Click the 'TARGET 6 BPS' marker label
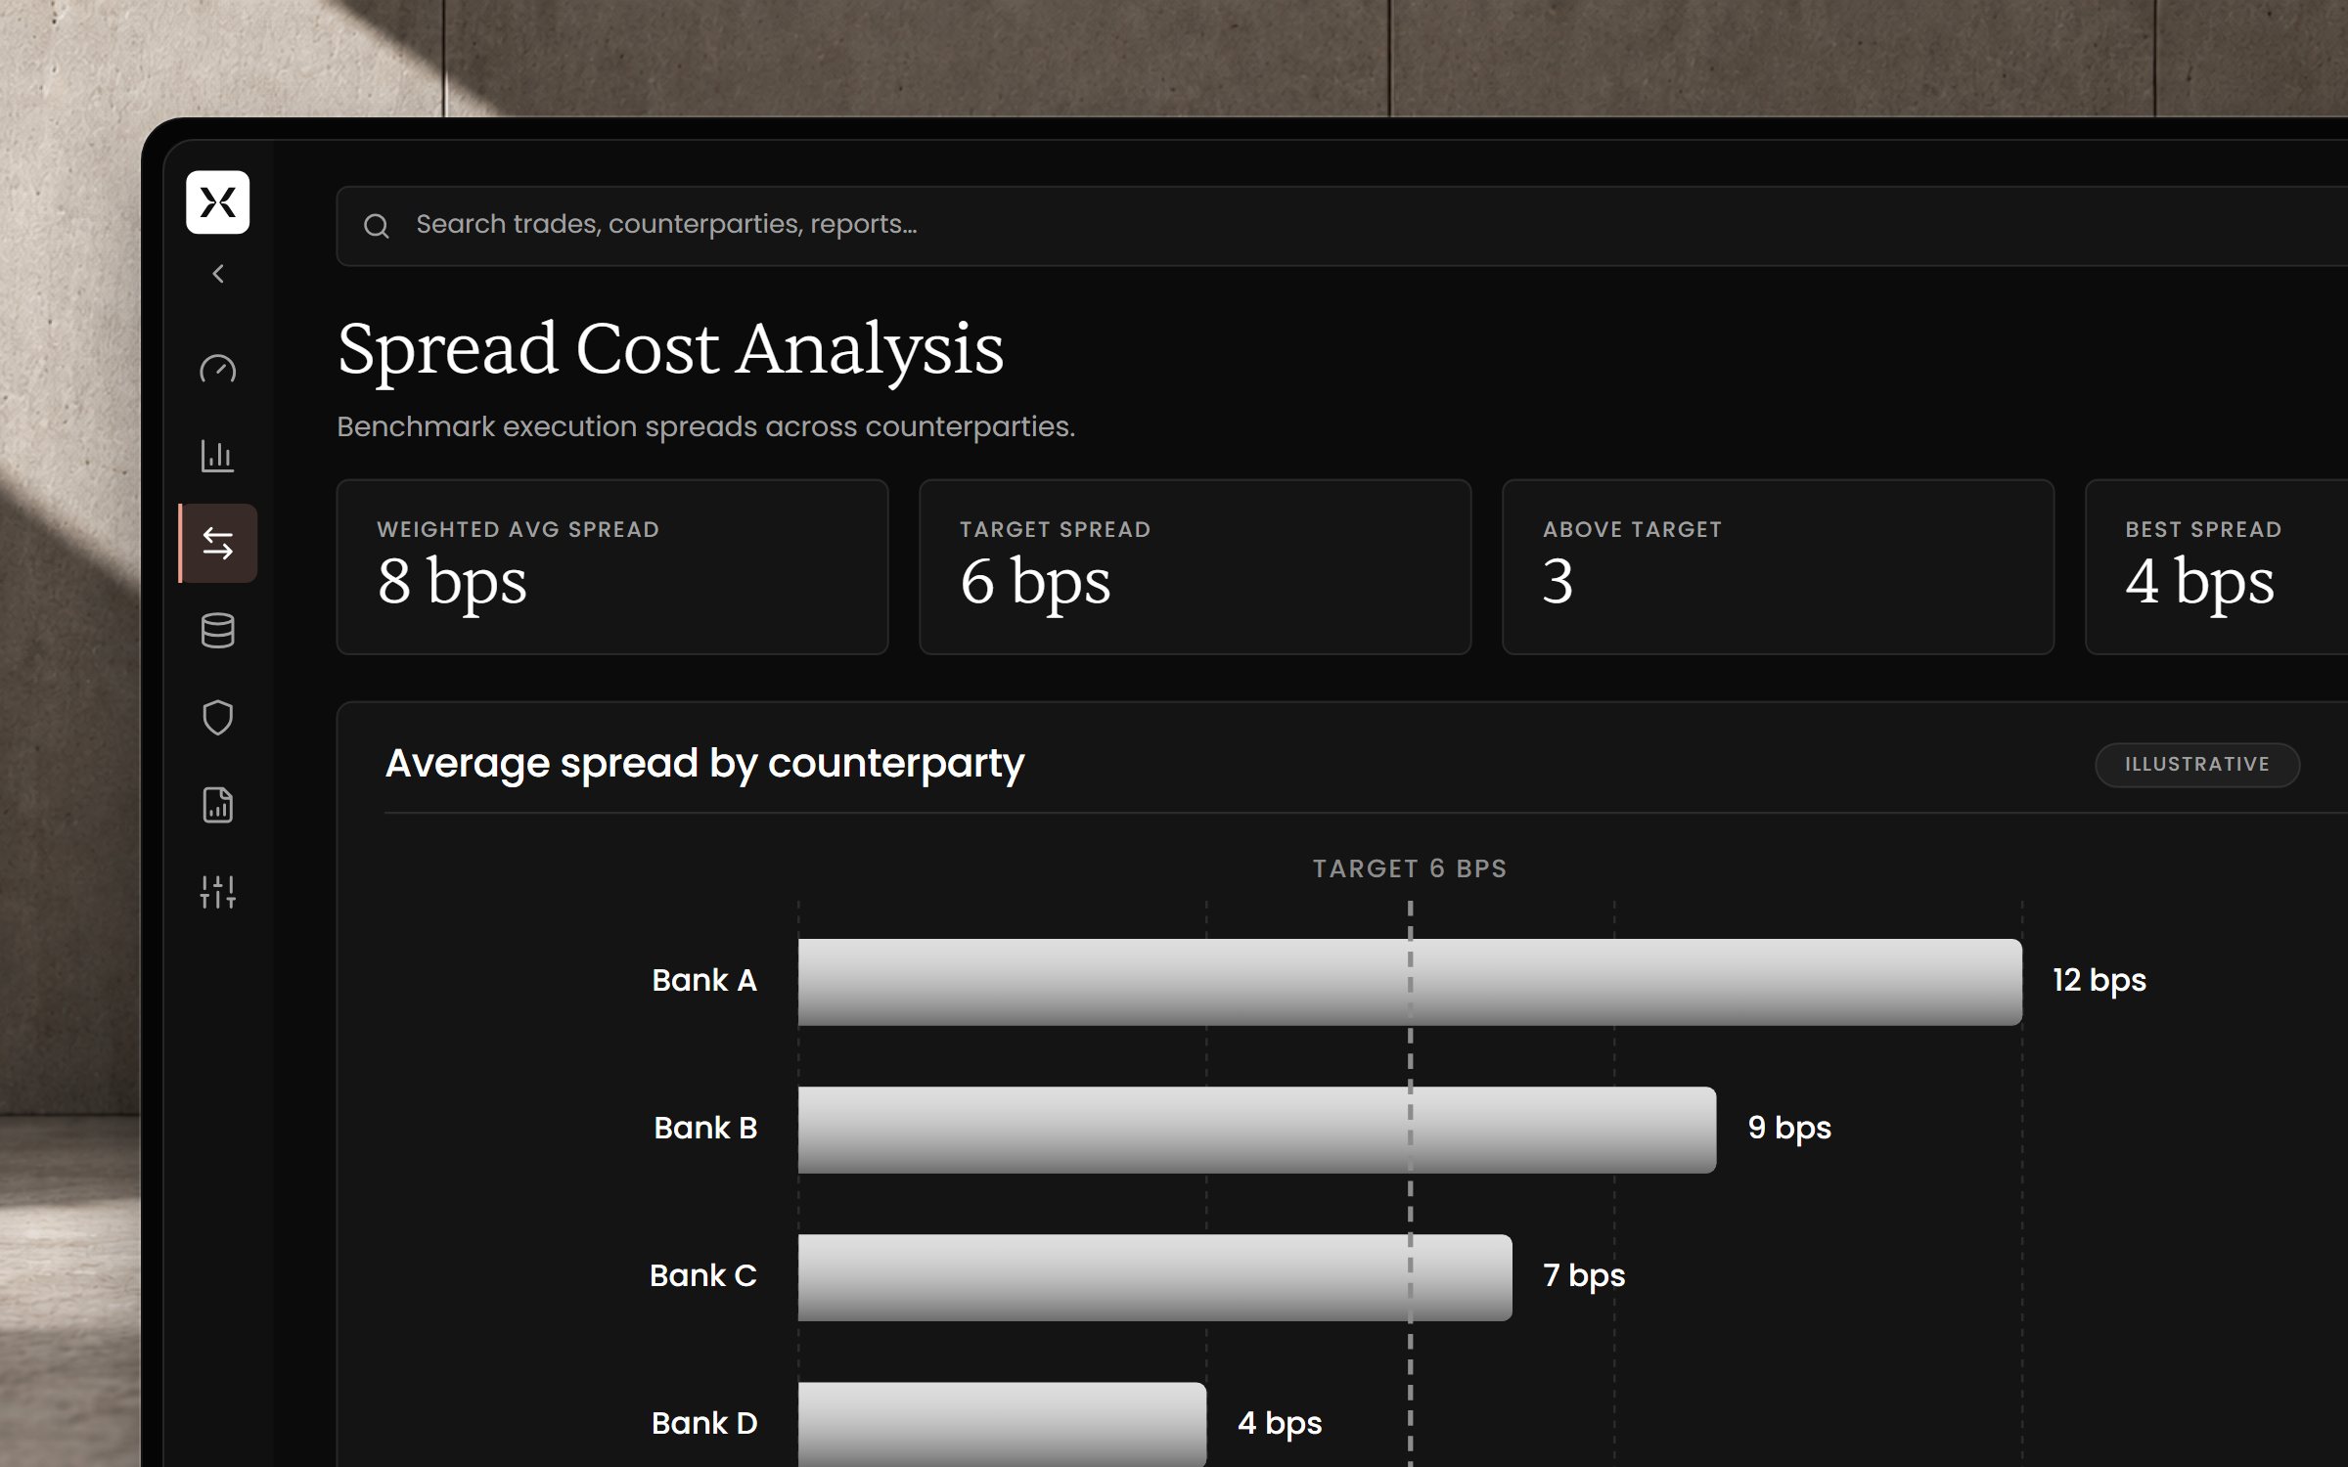2348x1467 pixels. [x=1410, y=868]
